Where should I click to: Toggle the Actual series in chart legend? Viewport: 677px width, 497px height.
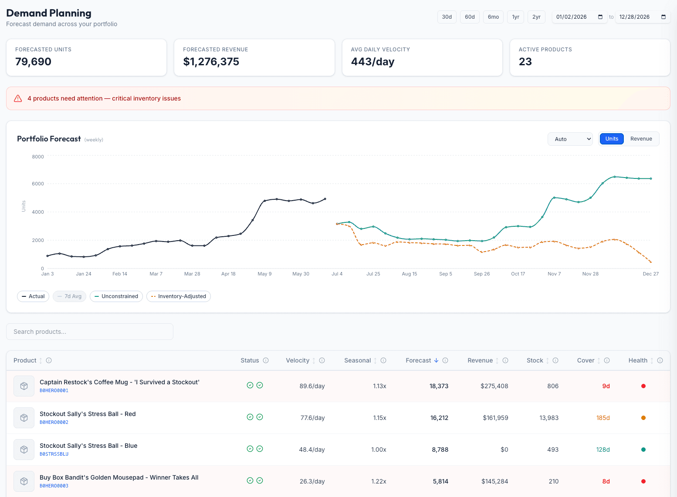(x=33, y=296)
